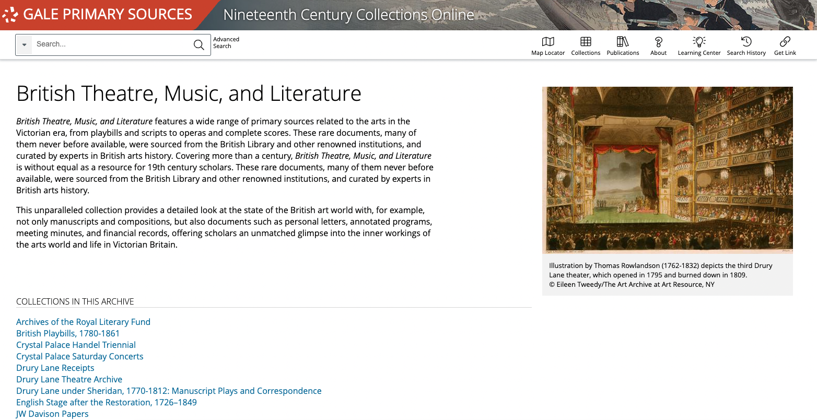Open British Playbills, 1780-1861 collection
This screenshot has width=817, height=420.
68,333
